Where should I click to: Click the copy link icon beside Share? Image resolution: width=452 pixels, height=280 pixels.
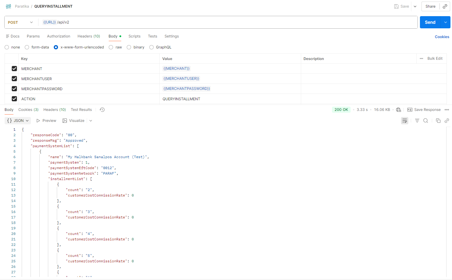pyautogui.click(x=445, y=6)
